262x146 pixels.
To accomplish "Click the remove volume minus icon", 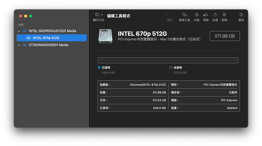I will pos(173,15).
